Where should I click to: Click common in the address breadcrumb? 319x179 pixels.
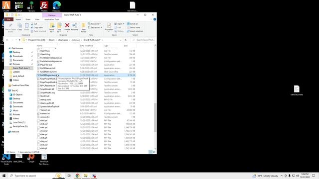pos(76,40)
